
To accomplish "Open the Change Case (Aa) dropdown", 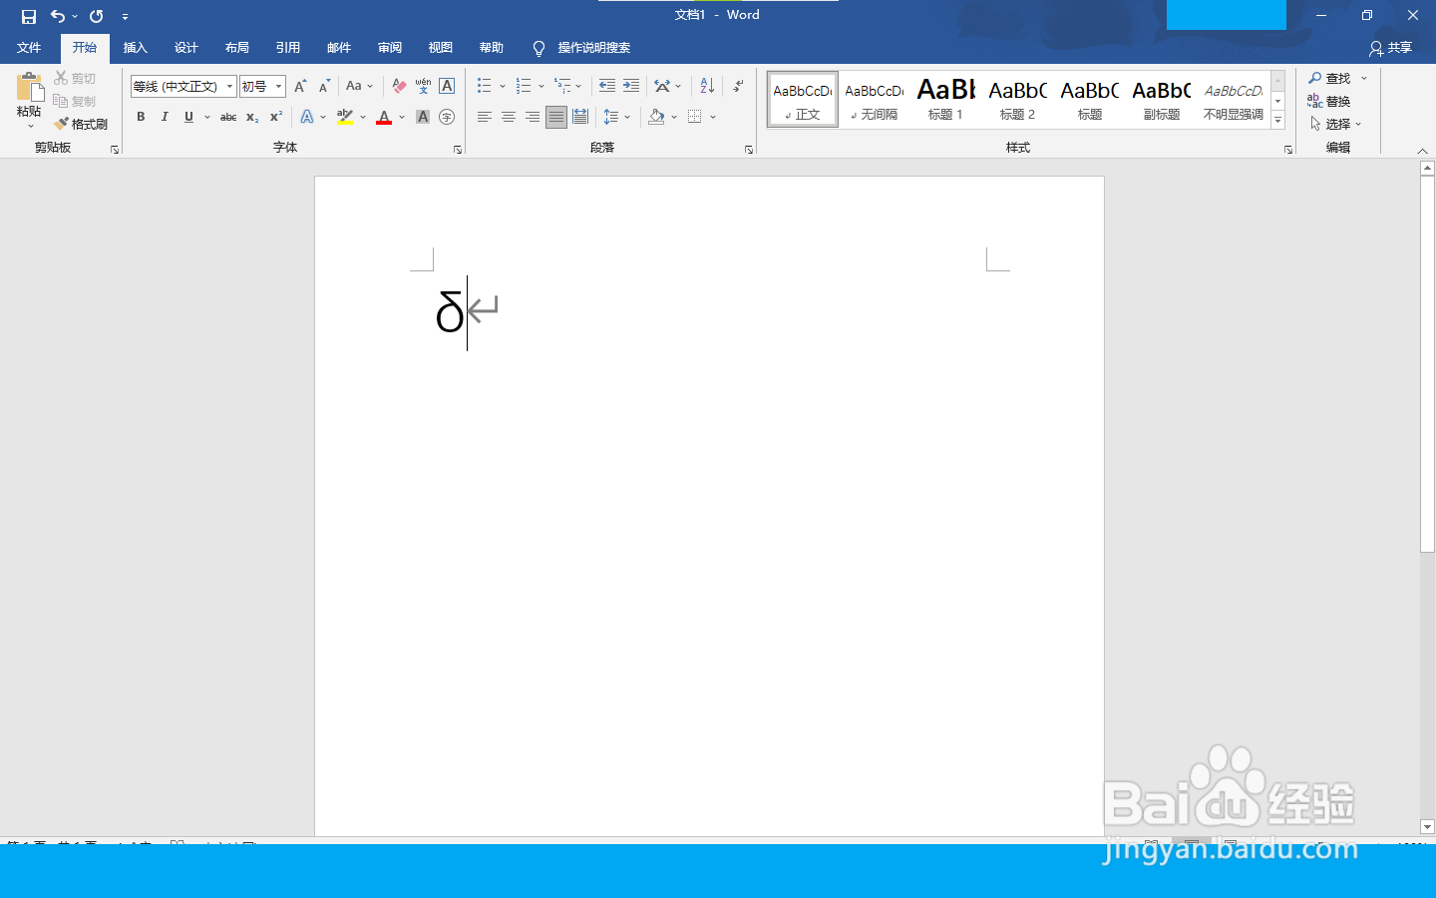I will [x=359, y=86].
